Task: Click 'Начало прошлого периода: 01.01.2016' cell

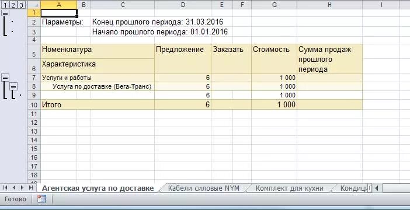Action: click(x=160, y=32)
